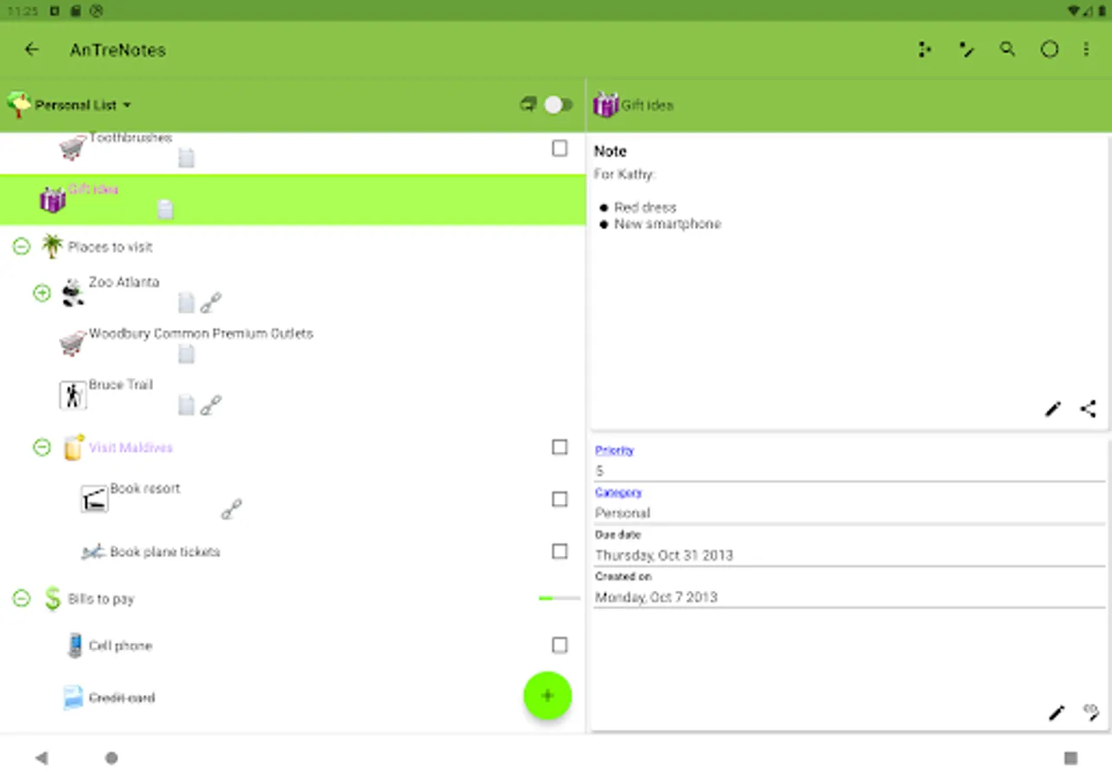Check the Cell phone checkbox
1112x782 pixels.
pyautogui.click(x=560, y=645)
